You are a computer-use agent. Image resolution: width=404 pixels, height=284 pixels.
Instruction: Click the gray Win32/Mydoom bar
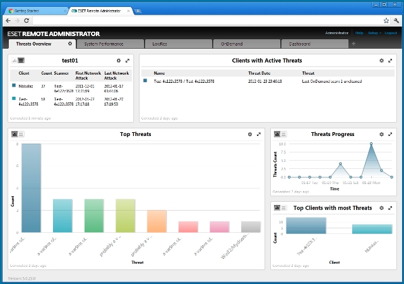coord(251,227)
